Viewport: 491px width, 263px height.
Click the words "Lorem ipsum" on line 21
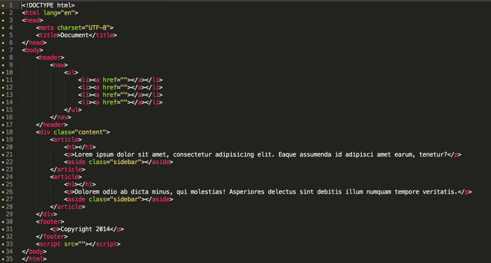94,155
